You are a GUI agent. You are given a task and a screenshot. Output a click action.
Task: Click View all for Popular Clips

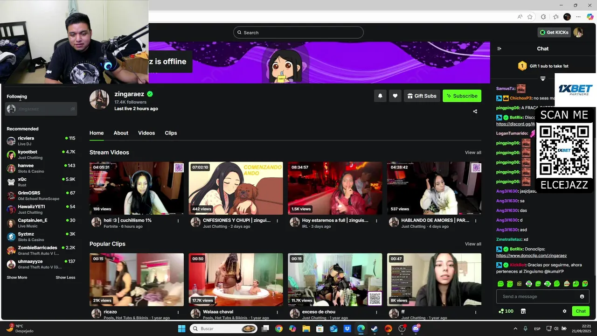[473, 244]
